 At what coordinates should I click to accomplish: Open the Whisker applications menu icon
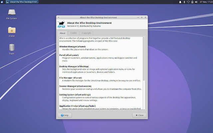pos(2,2)
